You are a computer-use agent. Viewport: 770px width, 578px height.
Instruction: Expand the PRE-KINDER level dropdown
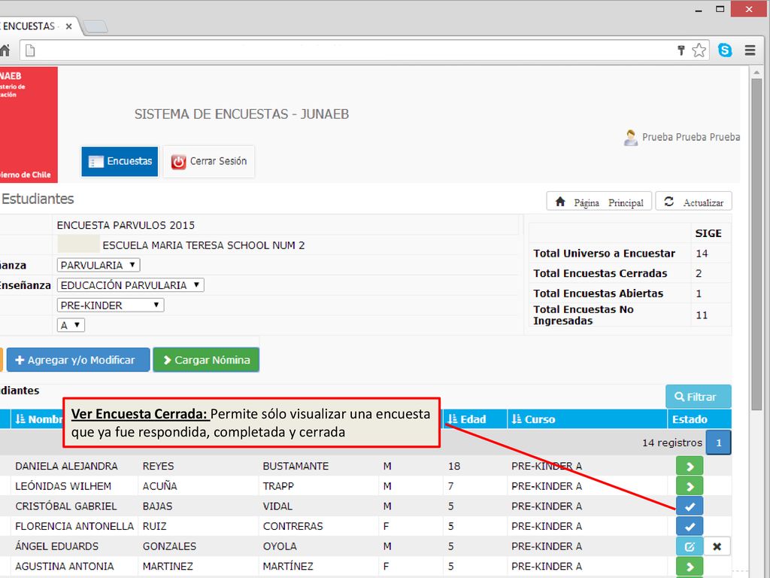(111, 306)
